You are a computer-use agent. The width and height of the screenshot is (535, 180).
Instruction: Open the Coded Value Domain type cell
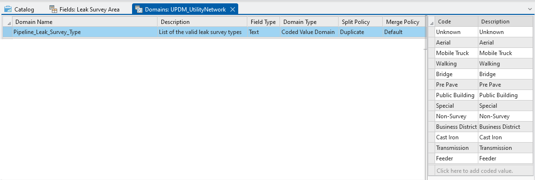coord(309,33)
